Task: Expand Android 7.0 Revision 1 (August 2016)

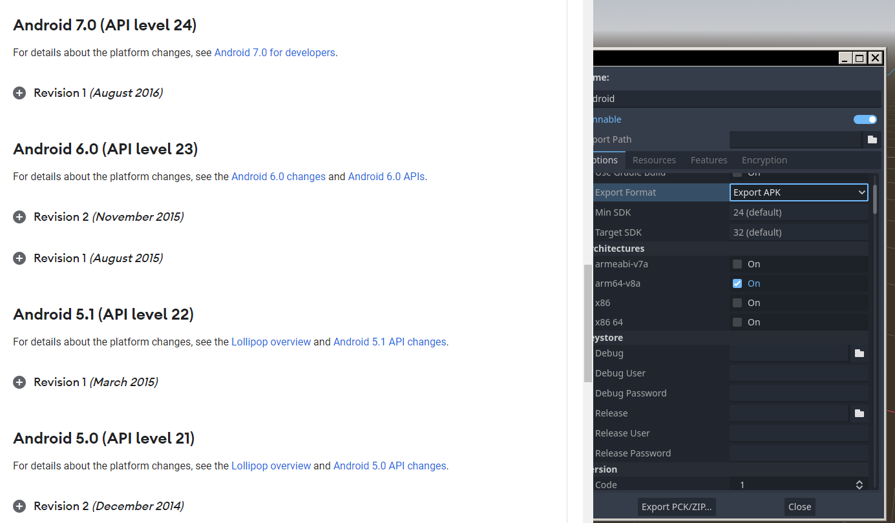Action: pos(20,93)
